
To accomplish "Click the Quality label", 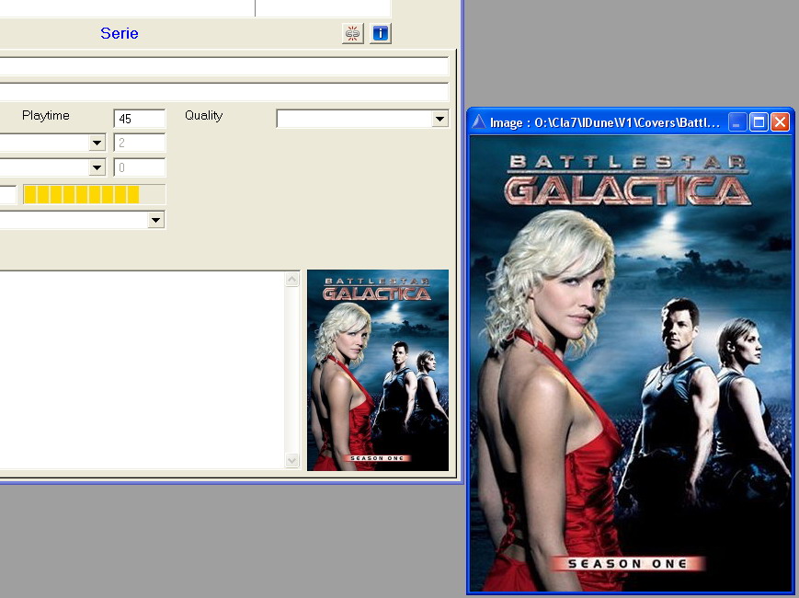I will [204, 116].
